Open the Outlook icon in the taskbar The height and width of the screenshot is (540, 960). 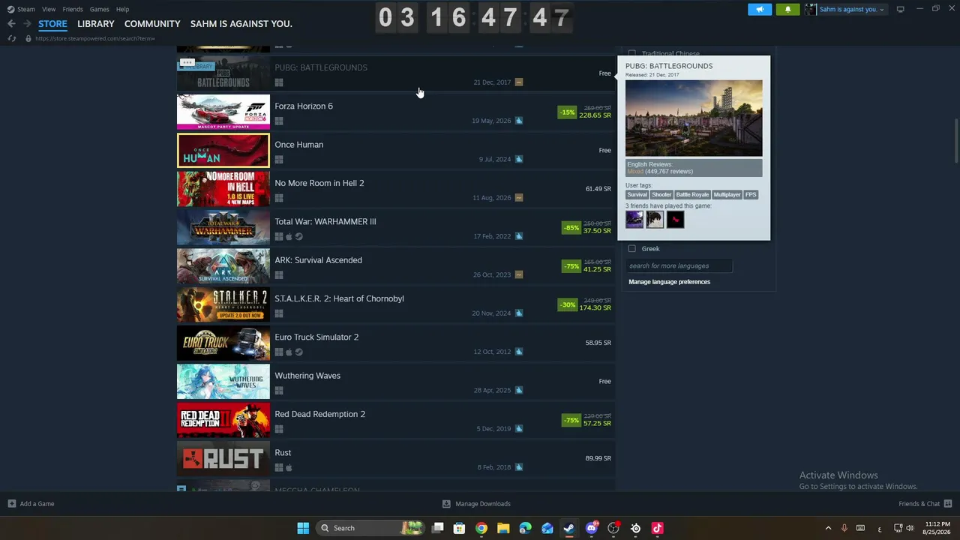(547, 528)
